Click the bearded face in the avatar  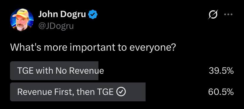(x=21, y=24)
